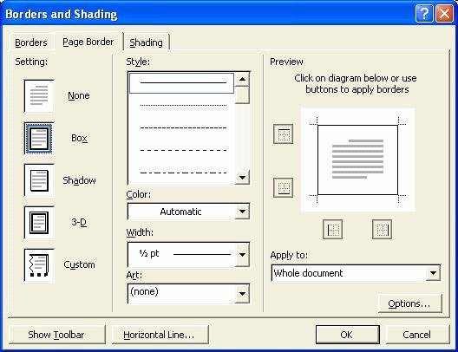
Task: Toggle the top border preview button
Action: [283, 134]
